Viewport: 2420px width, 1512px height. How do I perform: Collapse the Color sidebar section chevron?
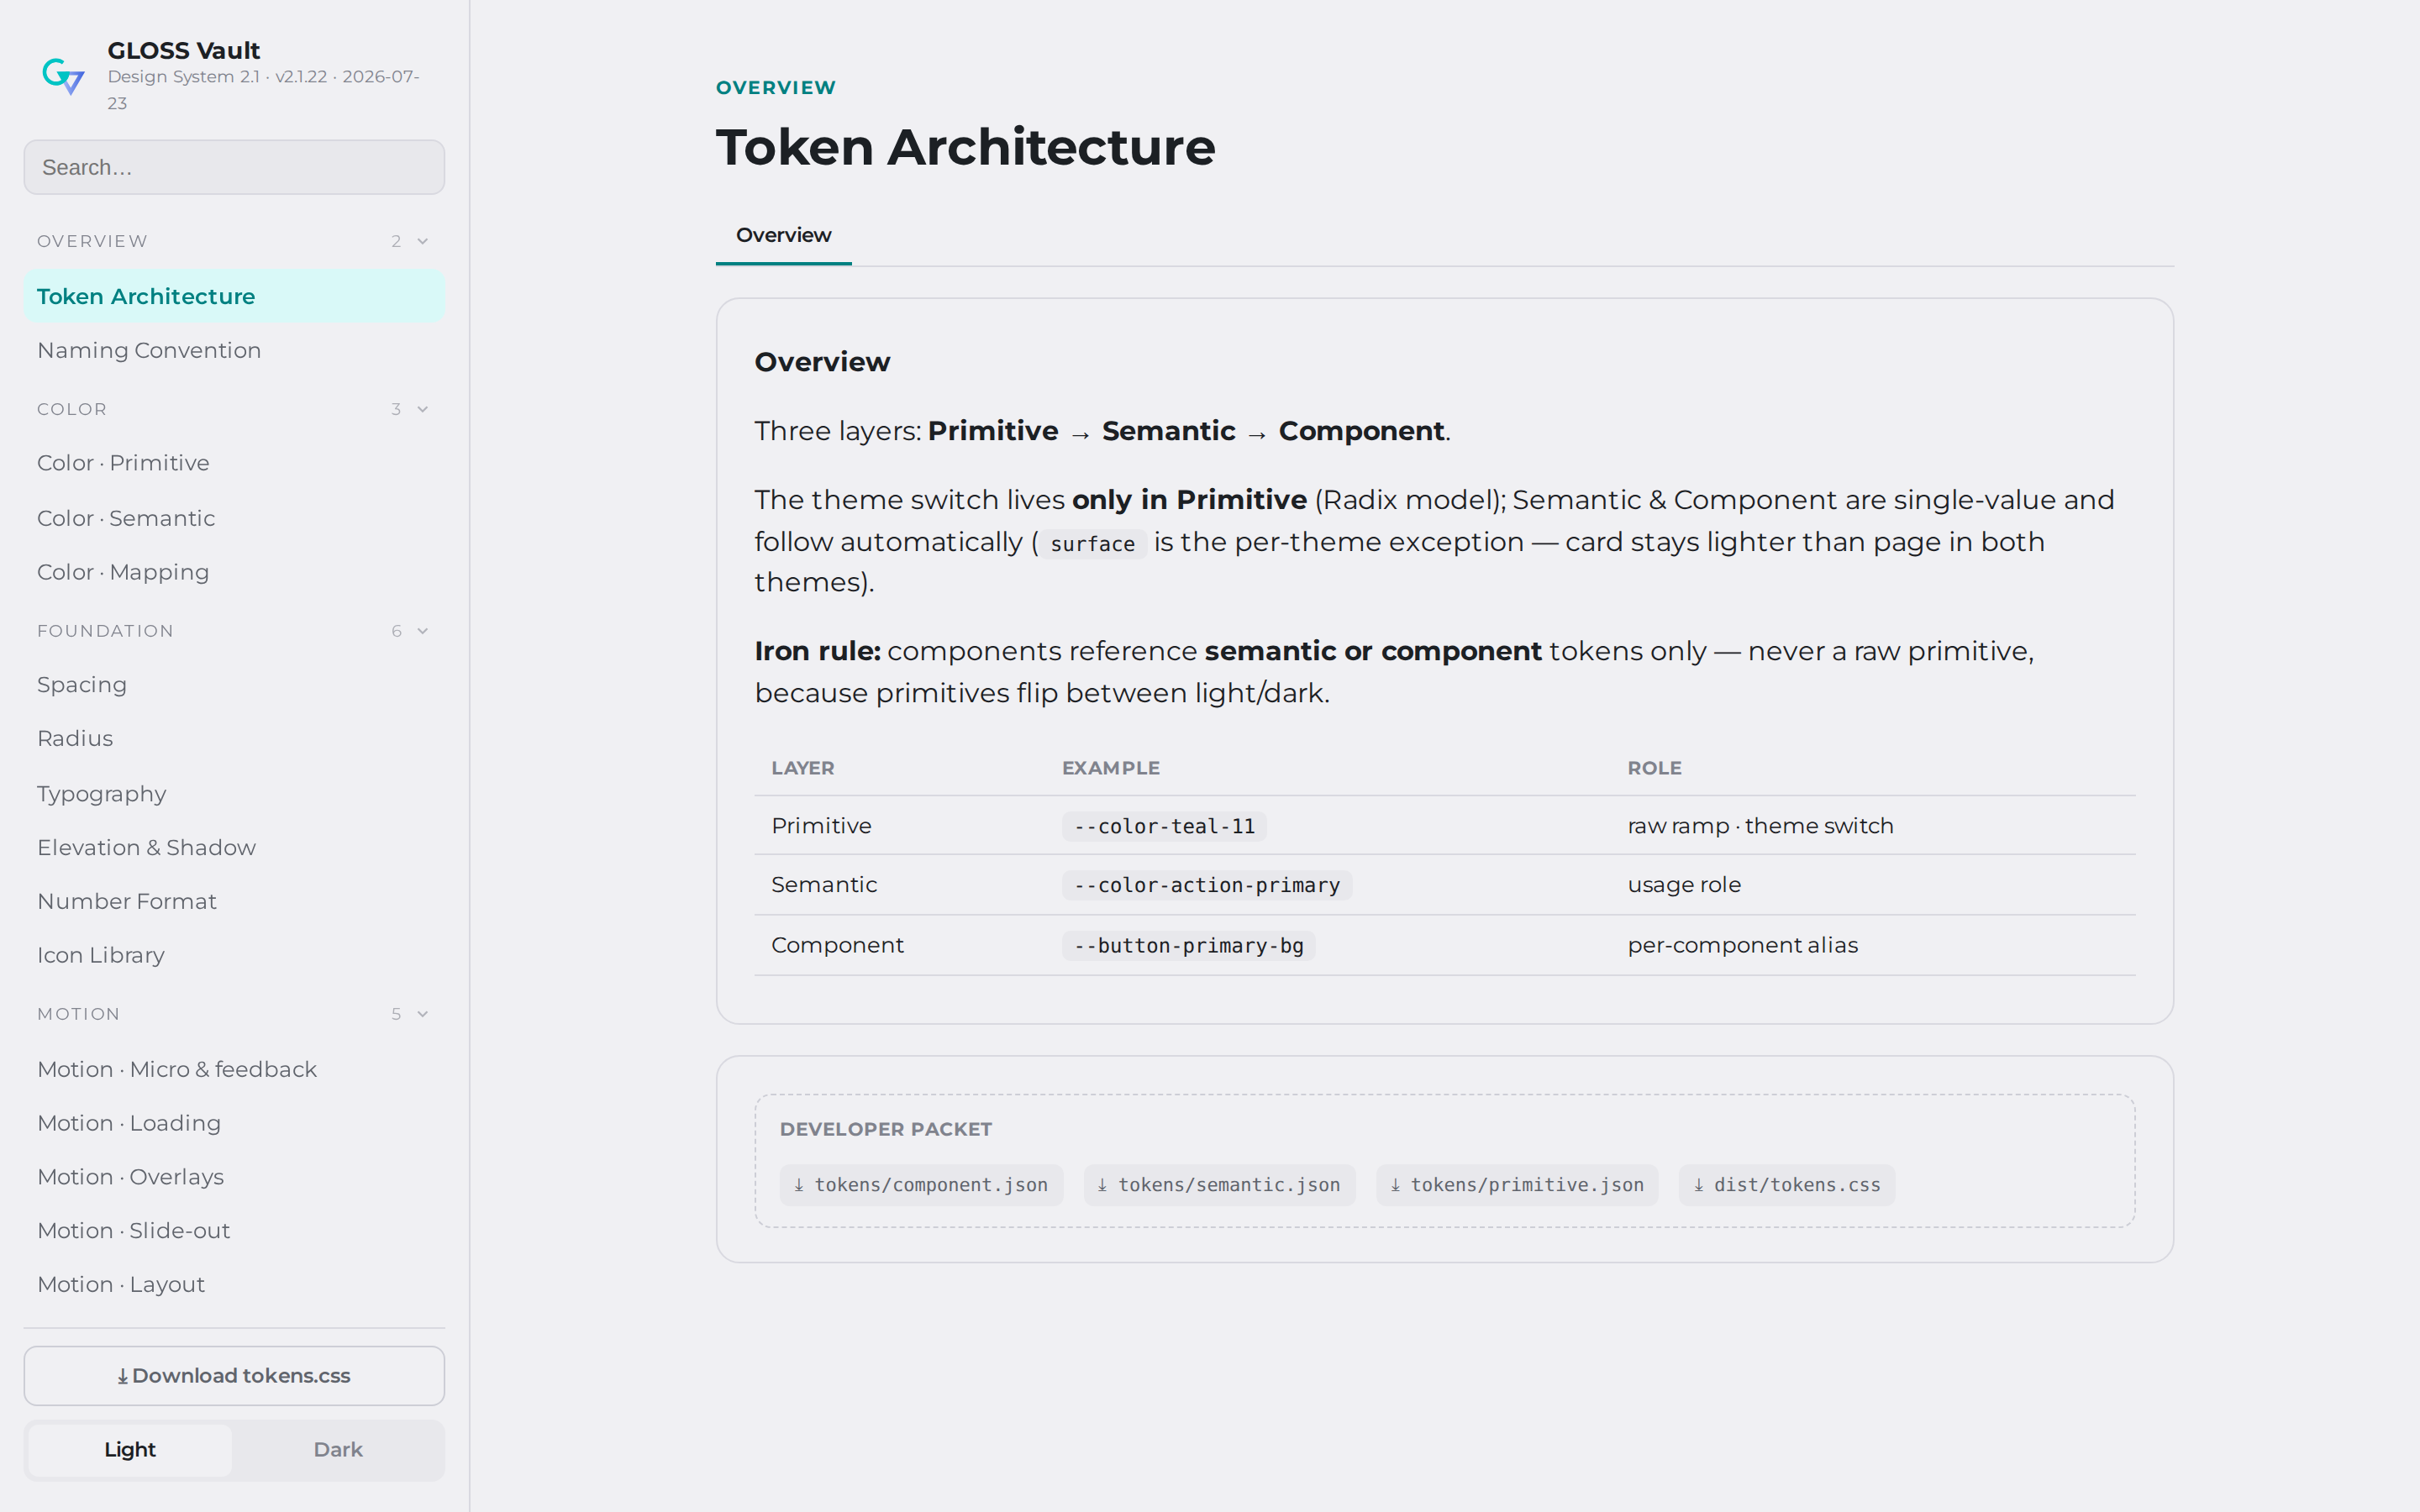pos(423,409)
